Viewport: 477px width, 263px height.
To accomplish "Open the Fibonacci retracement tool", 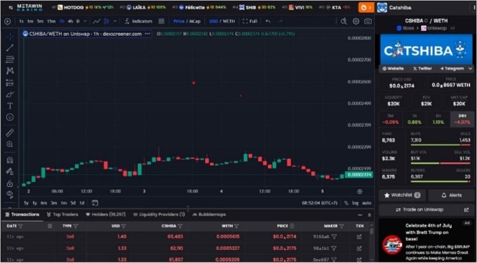I will 10,59.
